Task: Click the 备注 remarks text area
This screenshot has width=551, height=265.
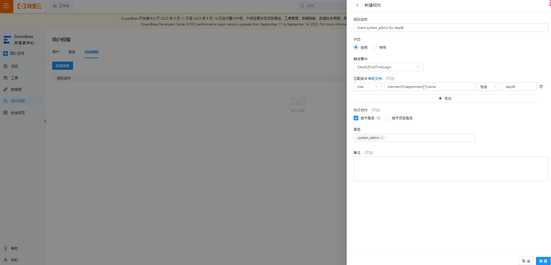Action: point(451,169)
